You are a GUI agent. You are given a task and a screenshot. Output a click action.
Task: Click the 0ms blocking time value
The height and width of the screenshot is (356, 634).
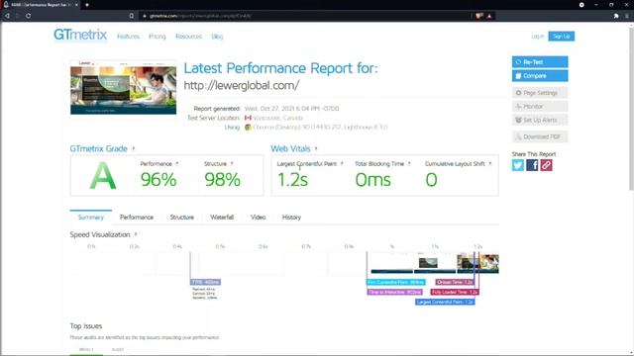pyautogui.click(x=372, y=180)
